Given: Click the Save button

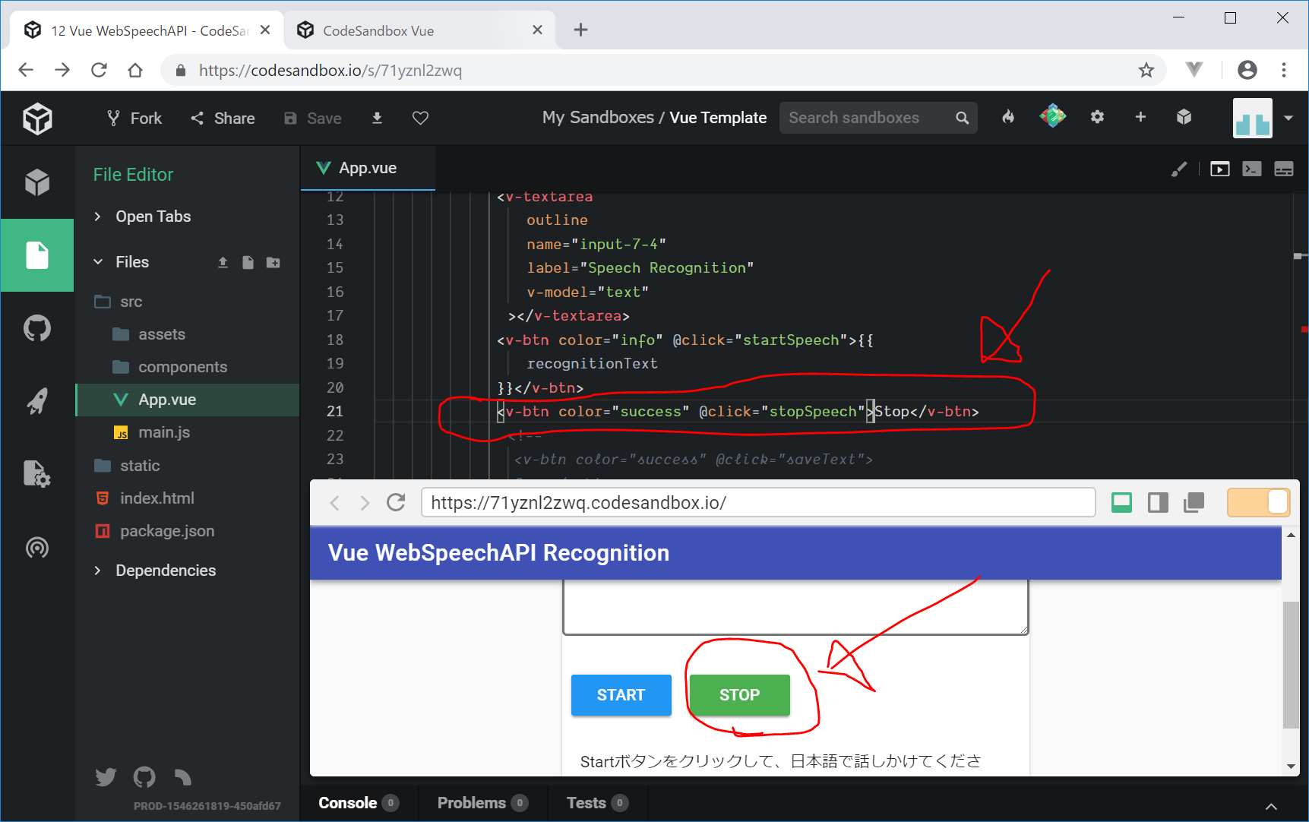Looking at the screenshot, I should pos(312,119).
